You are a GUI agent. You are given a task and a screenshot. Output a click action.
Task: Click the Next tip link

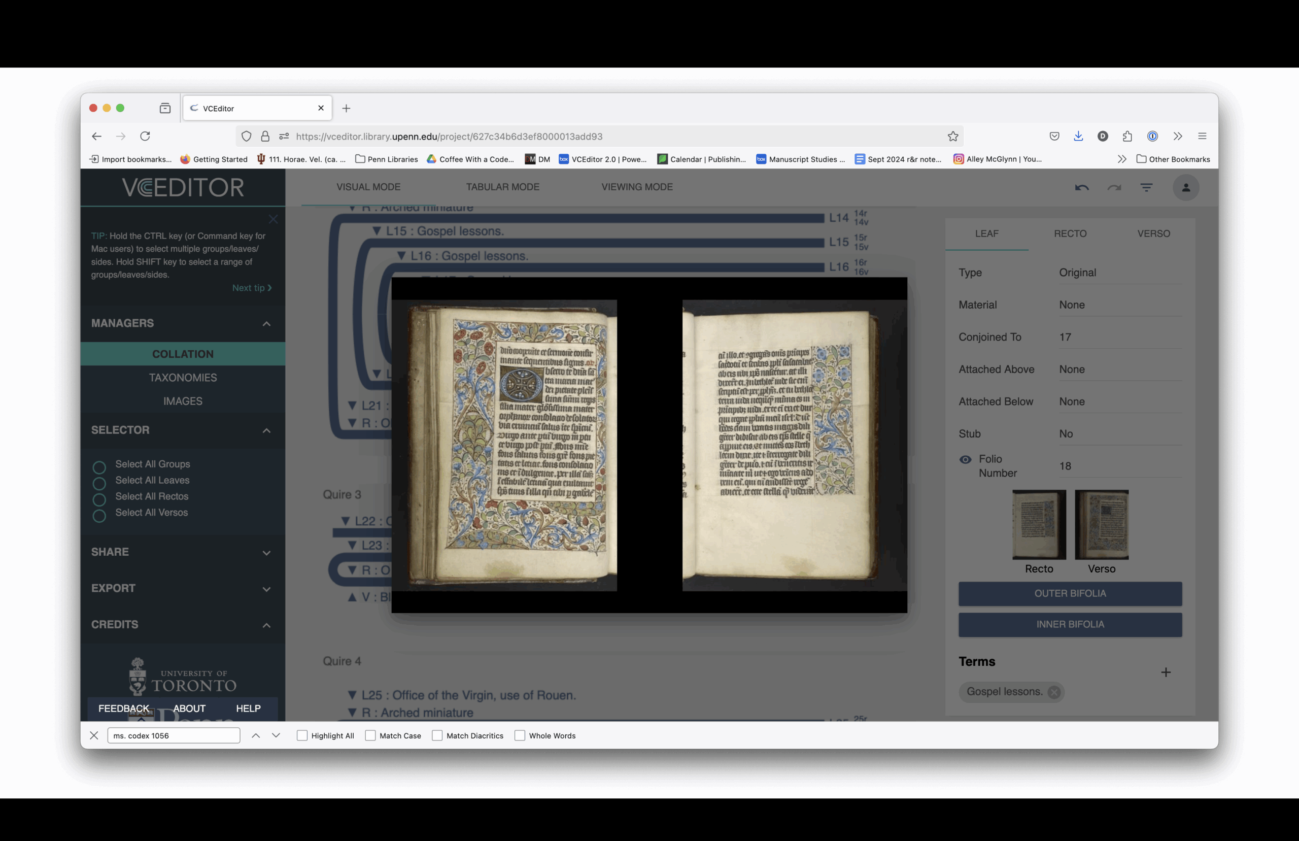[252, 288]
